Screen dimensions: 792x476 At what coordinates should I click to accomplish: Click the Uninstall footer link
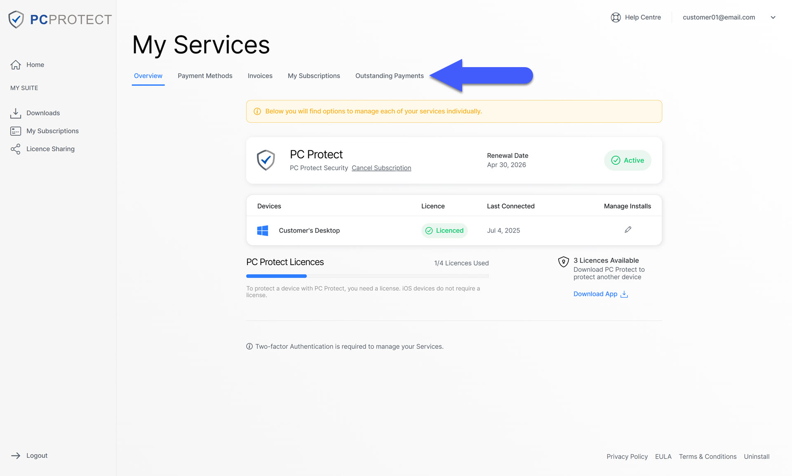pyautogui.click(x=757, y=457)
